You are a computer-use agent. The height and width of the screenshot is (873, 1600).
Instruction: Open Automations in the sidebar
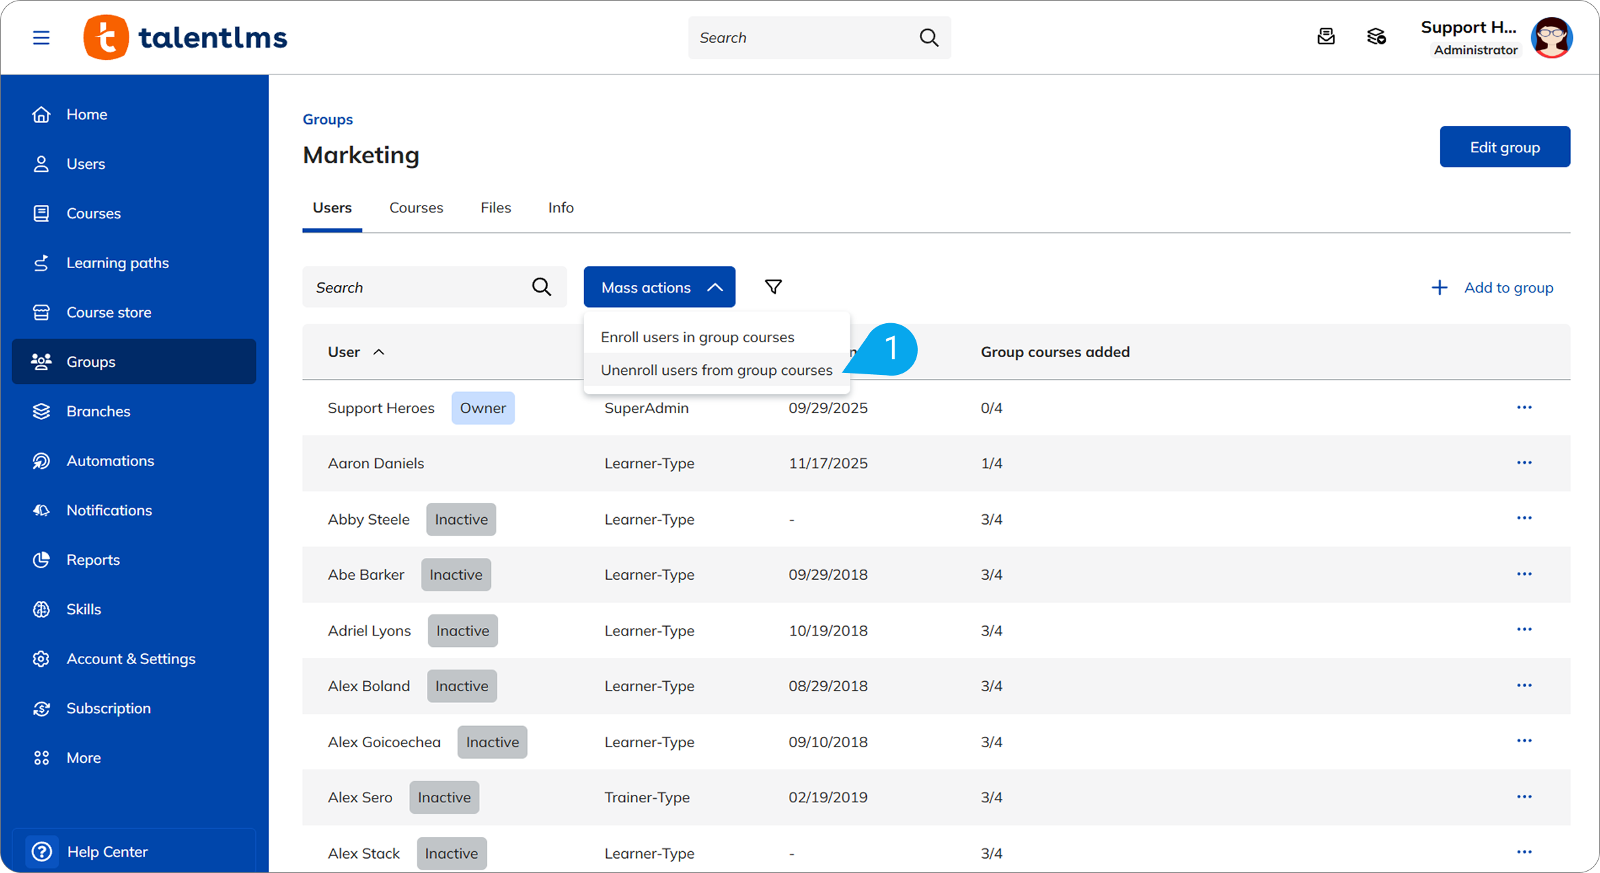coord(110,461)
